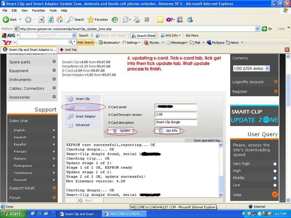The width and height of the screenshot is (291, 218).
Task: Select Middle speed radio option
Action: click(x=275, y=178)
